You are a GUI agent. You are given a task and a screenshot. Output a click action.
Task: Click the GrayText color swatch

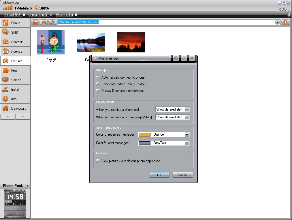(x=144, y=143)
